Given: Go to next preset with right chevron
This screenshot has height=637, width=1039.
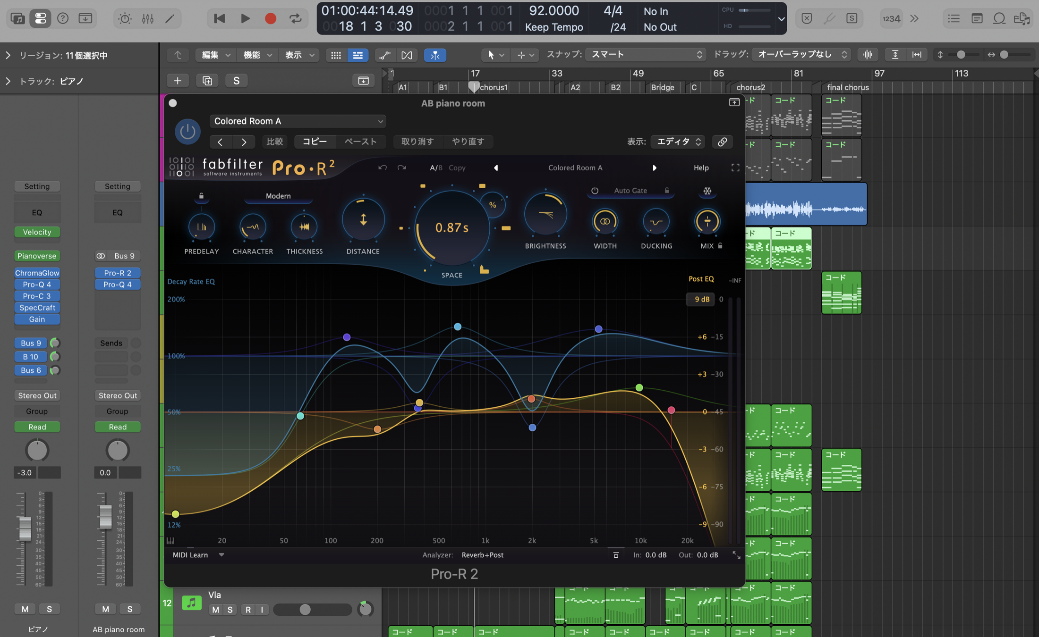Looking at the screenshot, I should [x=244, y=142].
